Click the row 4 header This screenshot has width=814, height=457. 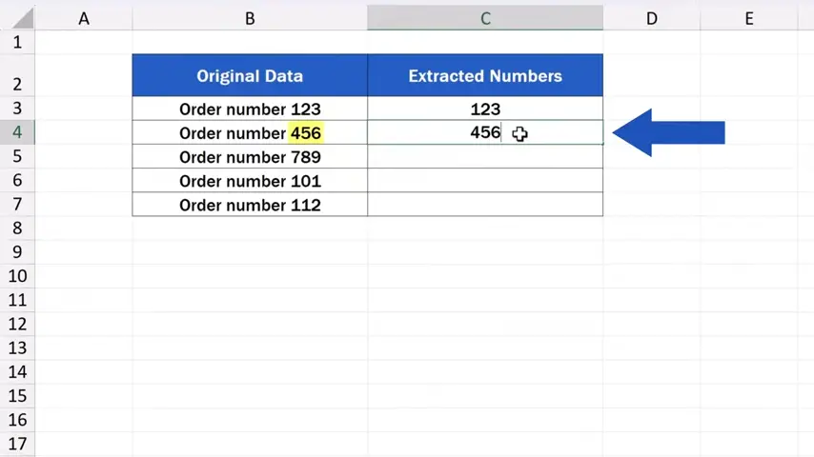pos(17,132)
